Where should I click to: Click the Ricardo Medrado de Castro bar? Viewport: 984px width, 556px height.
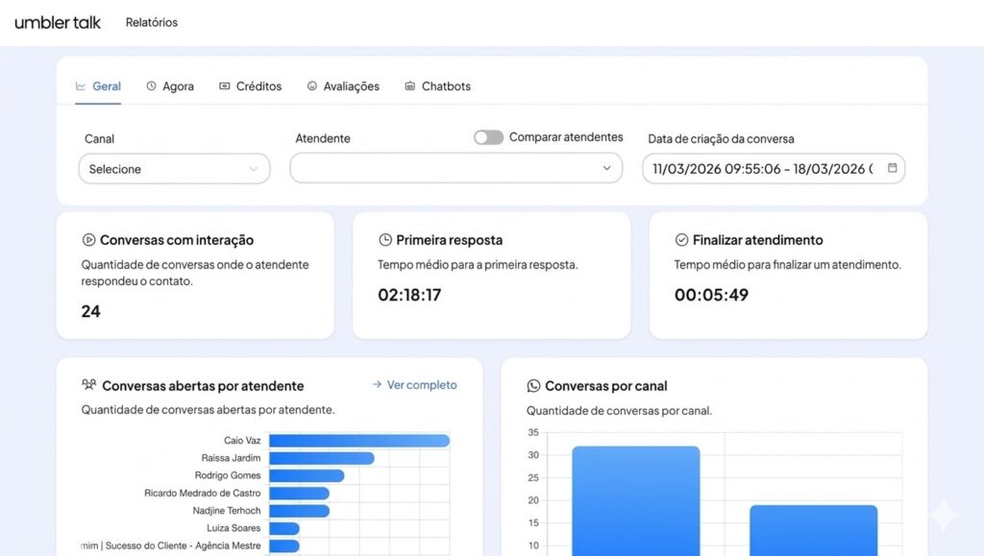(x=300, y=494)
